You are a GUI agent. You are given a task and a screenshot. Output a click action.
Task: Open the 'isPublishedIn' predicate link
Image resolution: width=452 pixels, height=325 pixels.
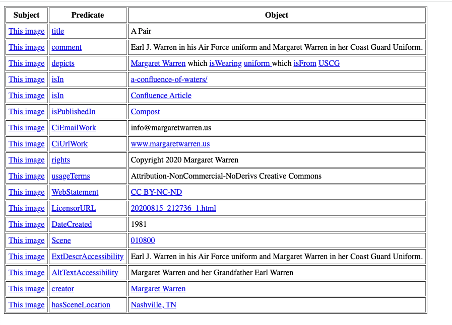coord(74,112)
